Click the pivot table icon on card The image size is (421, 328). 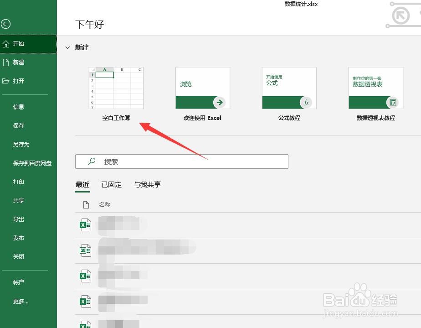click(393, 103)
